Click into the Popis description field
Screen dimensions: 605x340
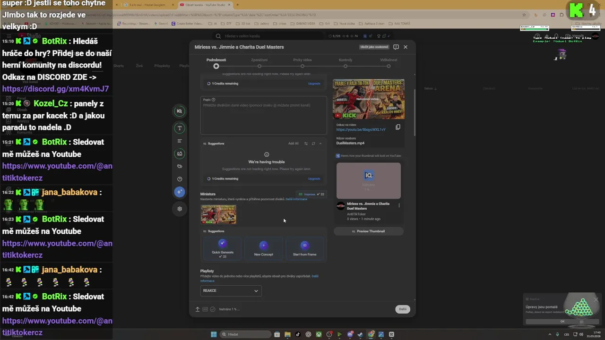(264, 116)
